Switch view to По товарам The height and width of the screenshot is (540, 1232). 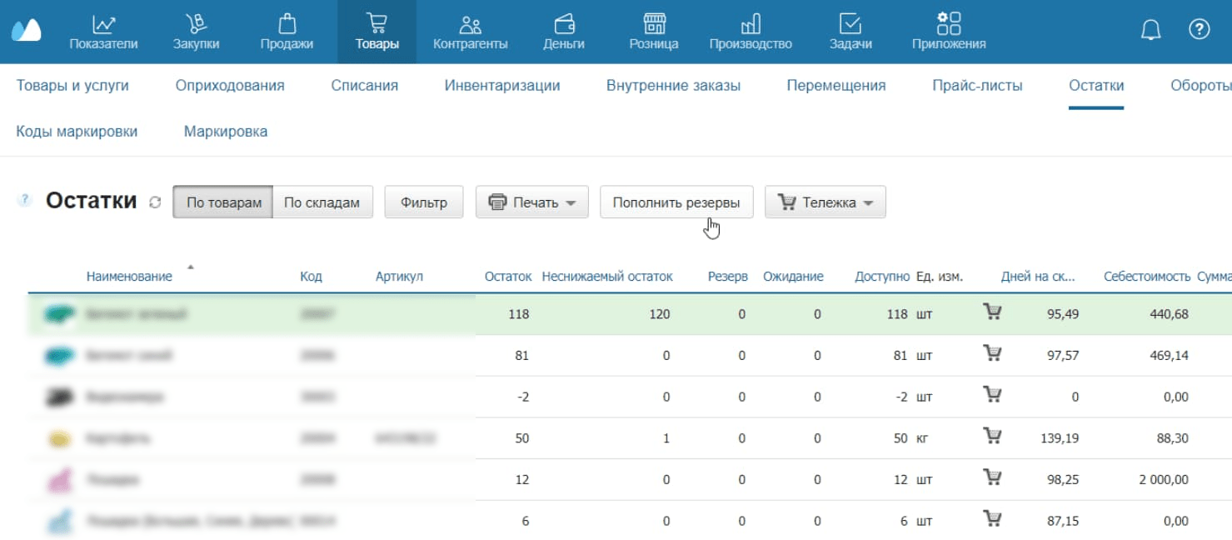pos(222,202)
